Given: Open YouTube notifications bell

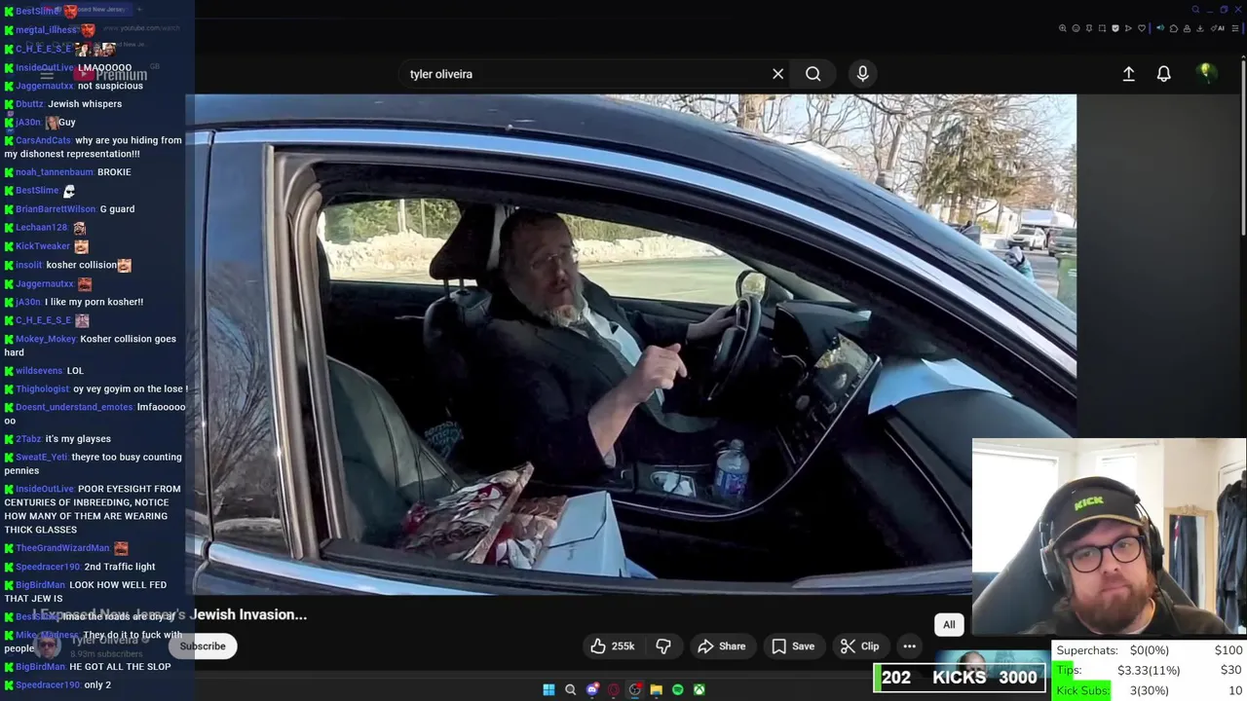Looking at the screenshot, I should (1163, 74).
